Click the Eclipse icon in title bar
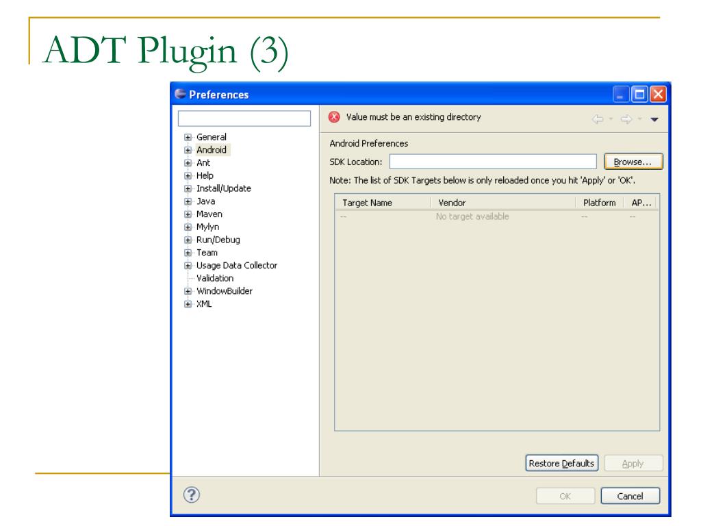Viewport: 701px width, 526px height. point(180,94)
